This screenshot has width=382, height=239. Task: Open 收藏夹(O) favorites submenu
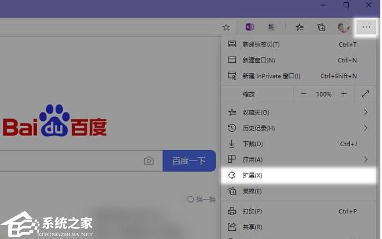coord(299,112)
